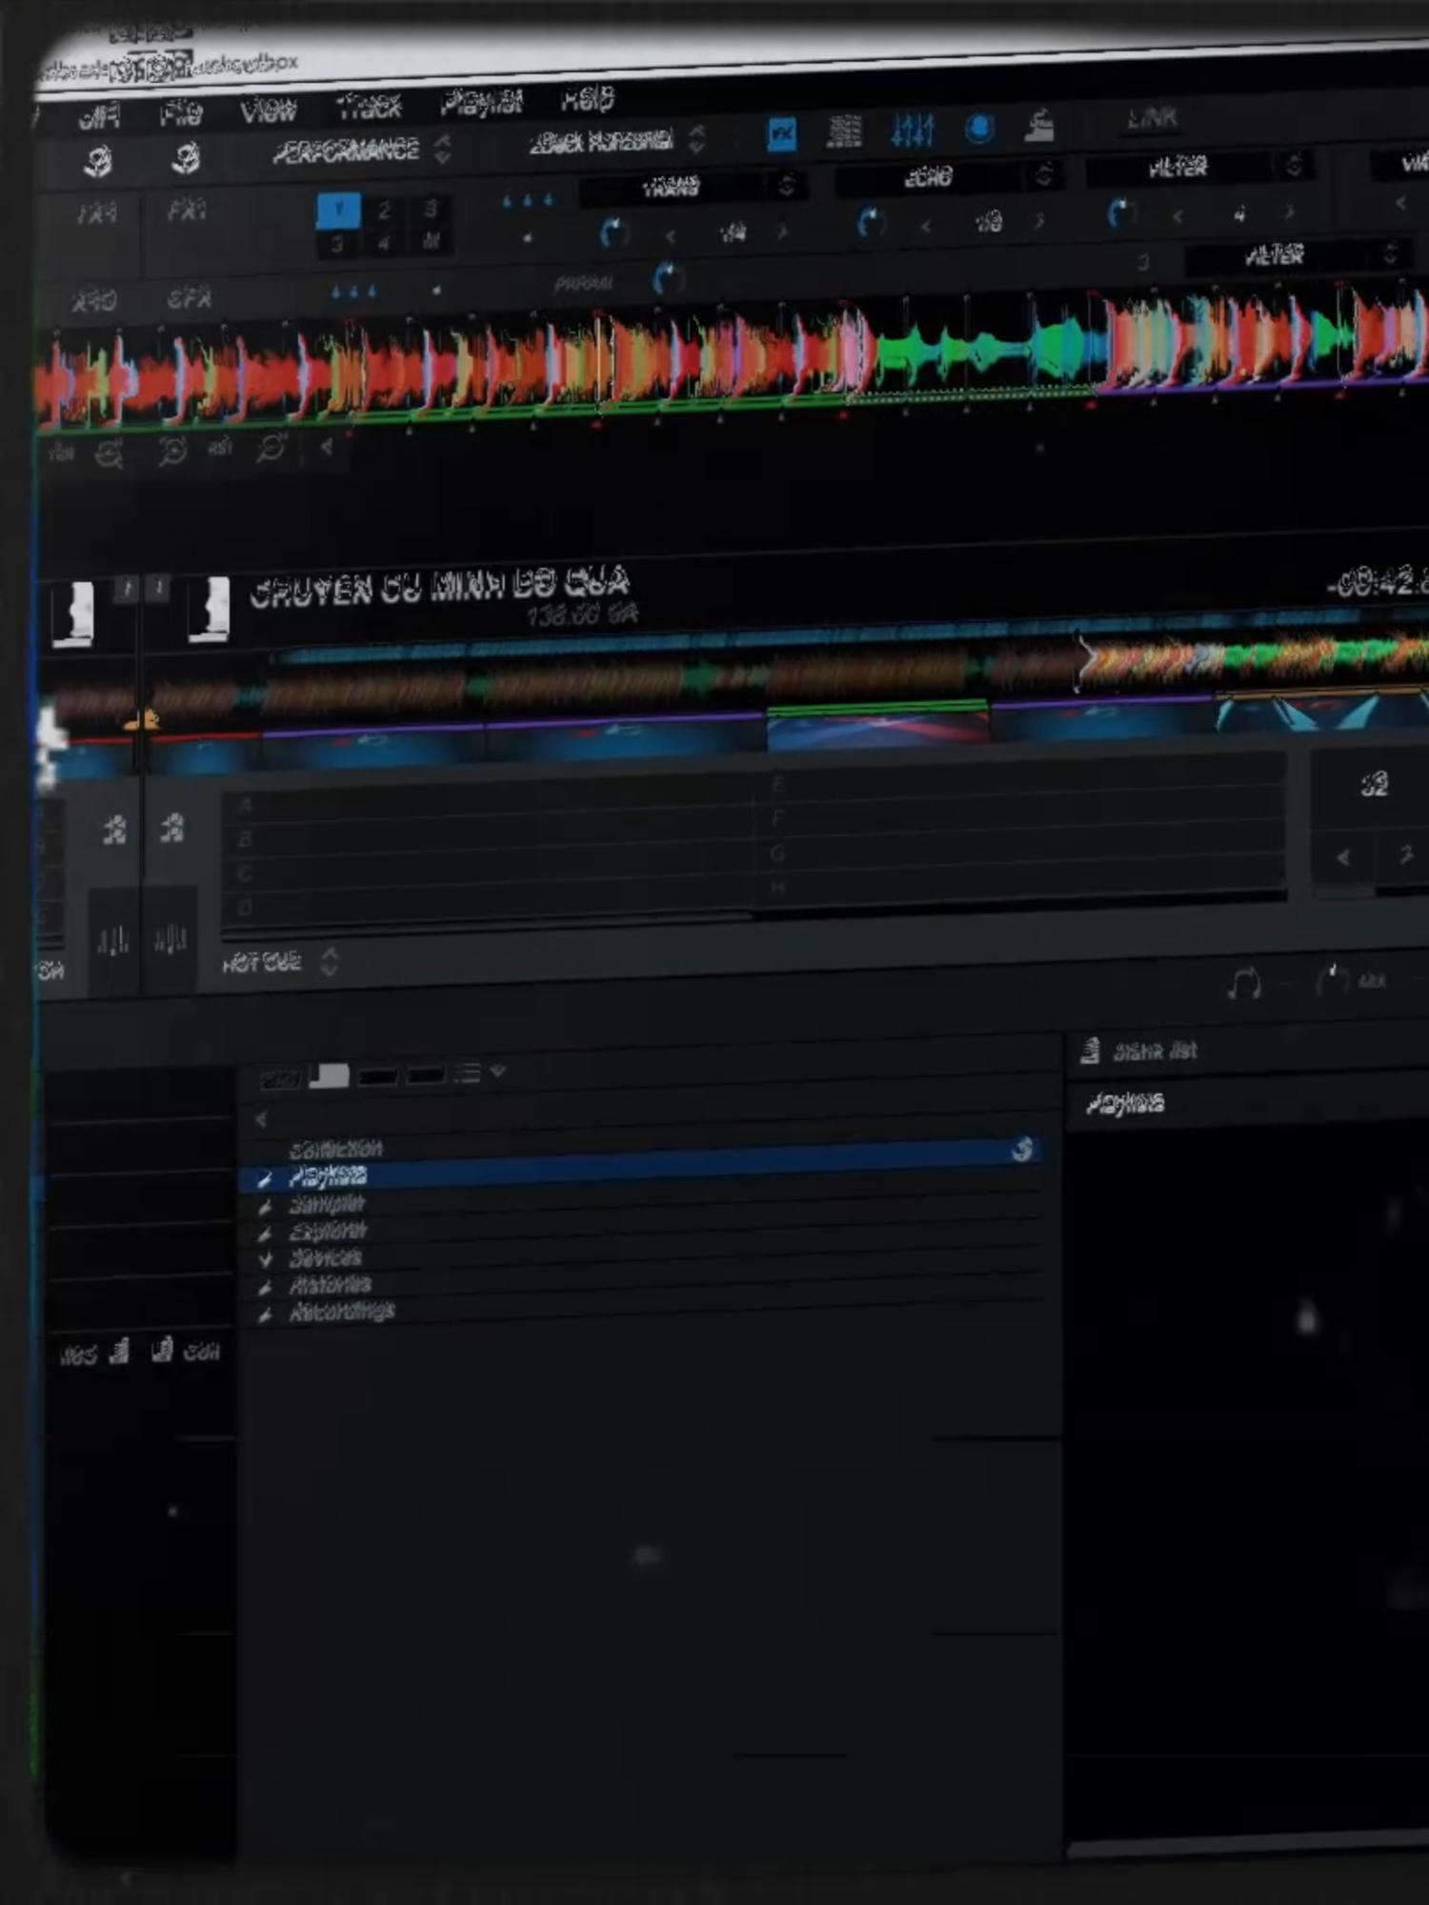The width and height of the screenshot is (1429, 1905).
Task: Open the Track menu
Action: click(x=370, y=107)
